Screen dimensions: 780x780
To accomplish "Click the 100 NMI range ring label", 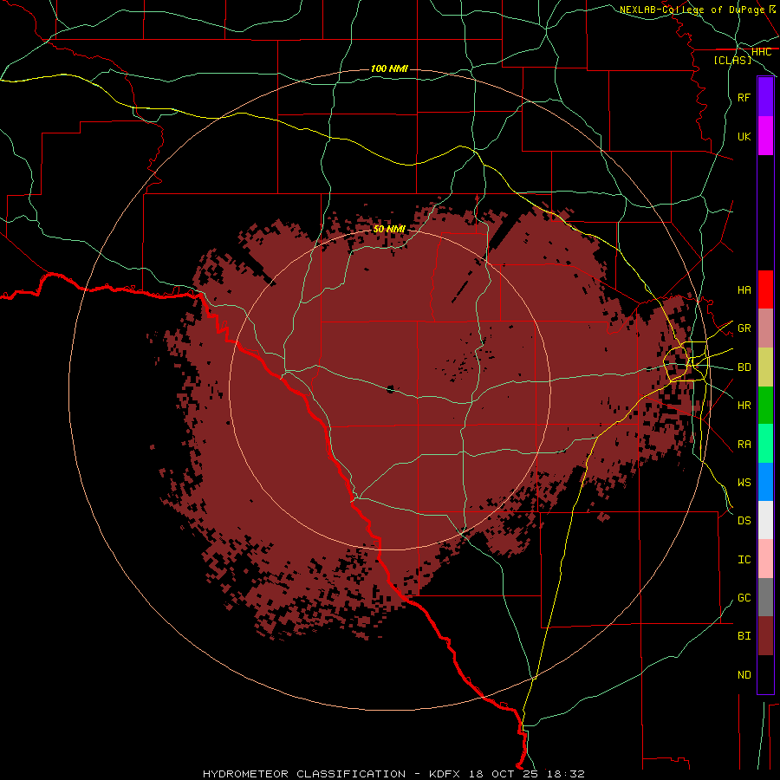I will [389, 68].
